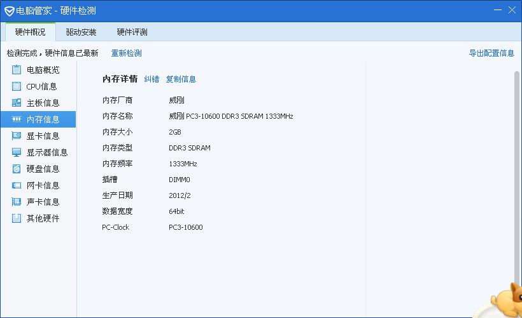522x318 pixels.
Task: Click the 硬盘信息 disk icon
Action: click(17, 169)
